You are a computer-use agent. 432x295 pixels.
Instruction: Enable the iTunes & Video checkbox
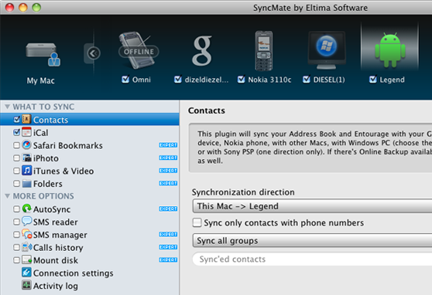[16, 171]
